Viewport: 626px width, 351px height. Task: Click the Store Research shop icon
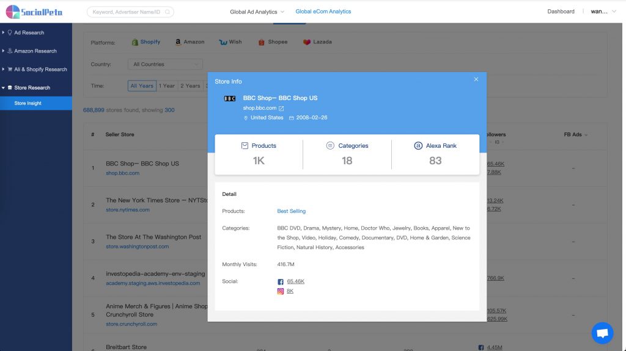[x=10, y=88]
